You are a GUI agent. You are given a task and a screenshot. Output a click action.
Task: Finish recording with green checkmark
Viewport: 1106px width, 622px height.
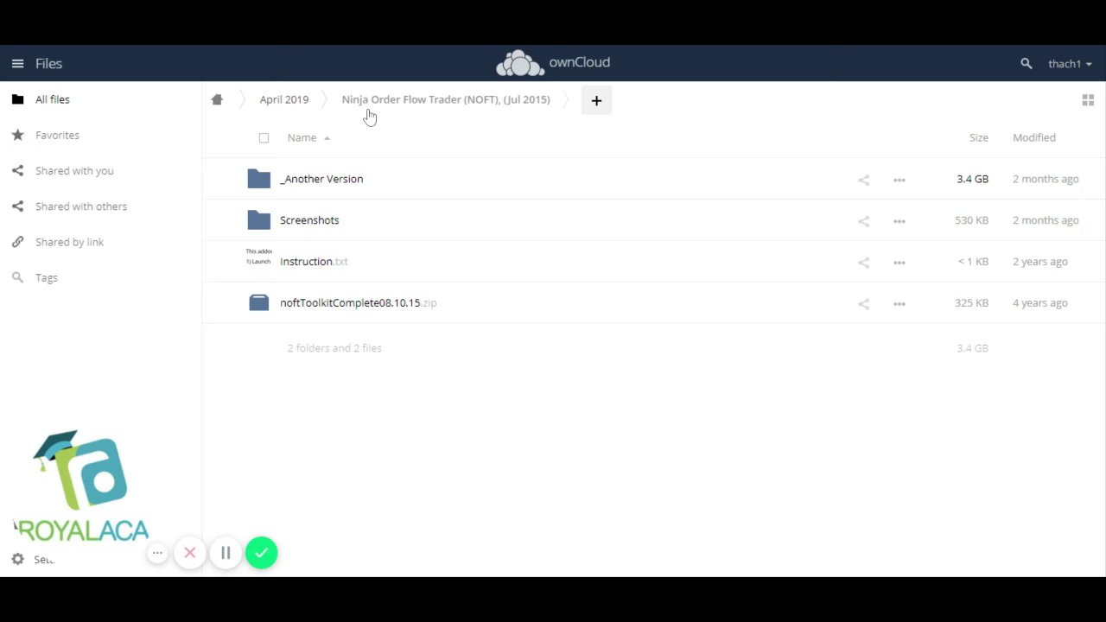click(261, 553)
